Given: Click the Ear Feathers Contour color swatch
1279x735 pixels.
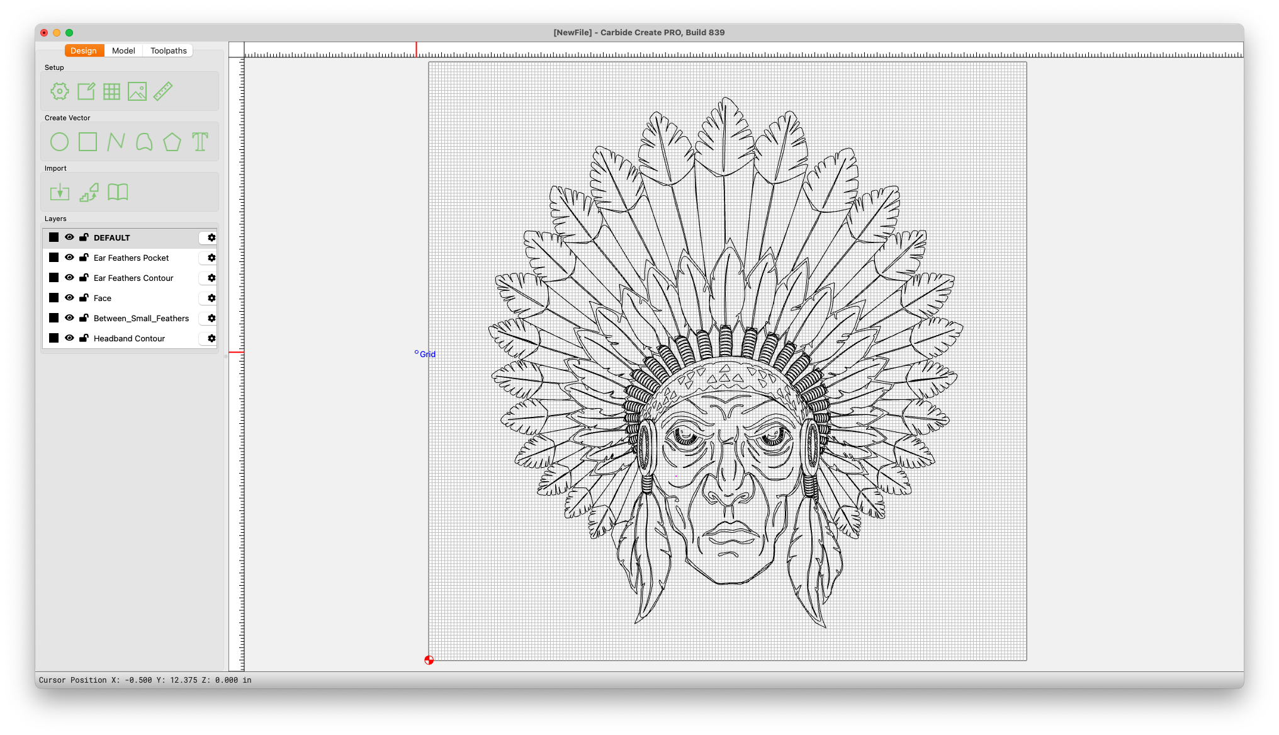Looking at the screenshot, I should [54, 278].
